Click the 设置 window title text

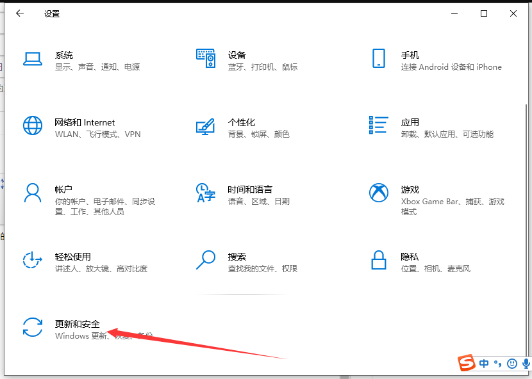tap(52, 13)
